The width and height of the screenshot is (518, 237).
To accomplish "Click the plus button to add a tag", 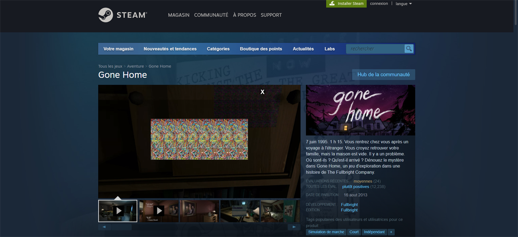I will (391, 232).
